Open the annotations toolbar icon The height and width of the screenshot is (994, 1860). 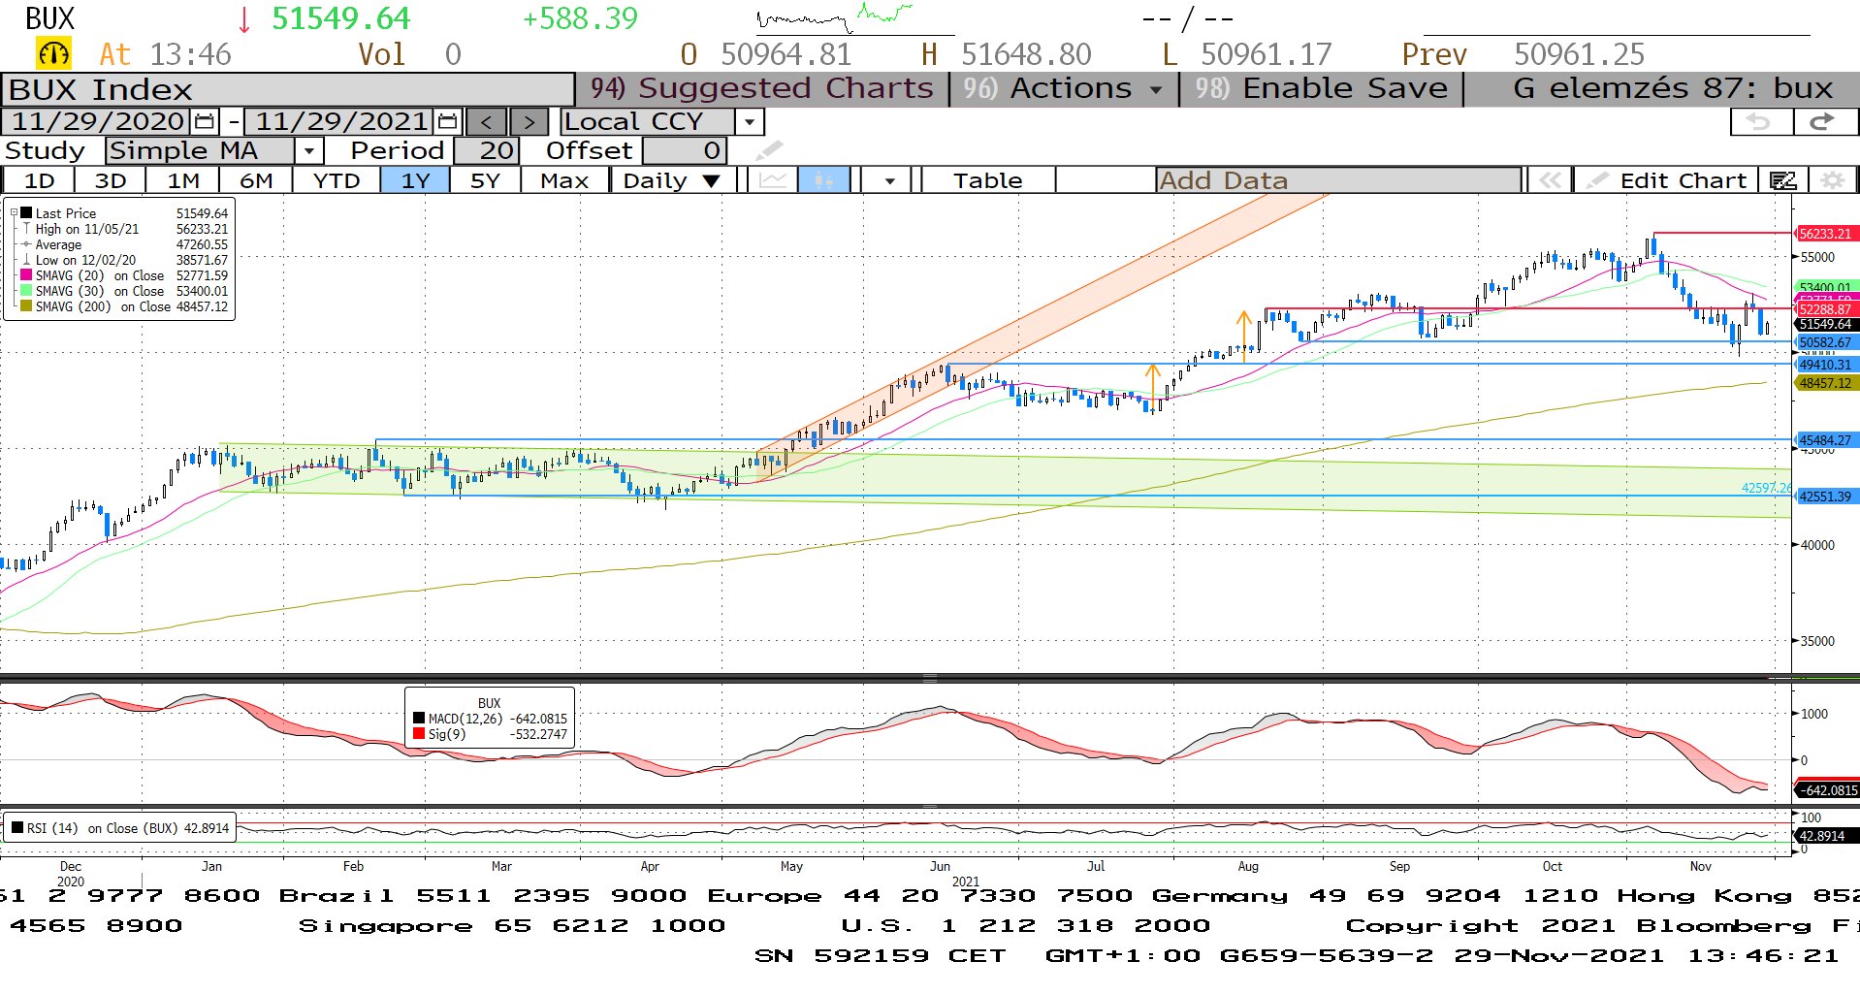pyautogui.click(x=1782, y=180)
